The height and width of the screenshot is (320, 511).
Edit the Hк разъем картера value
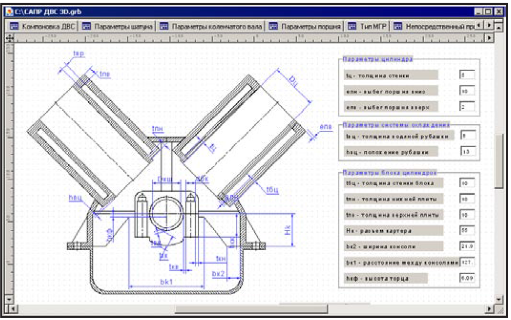click(467, 230)
